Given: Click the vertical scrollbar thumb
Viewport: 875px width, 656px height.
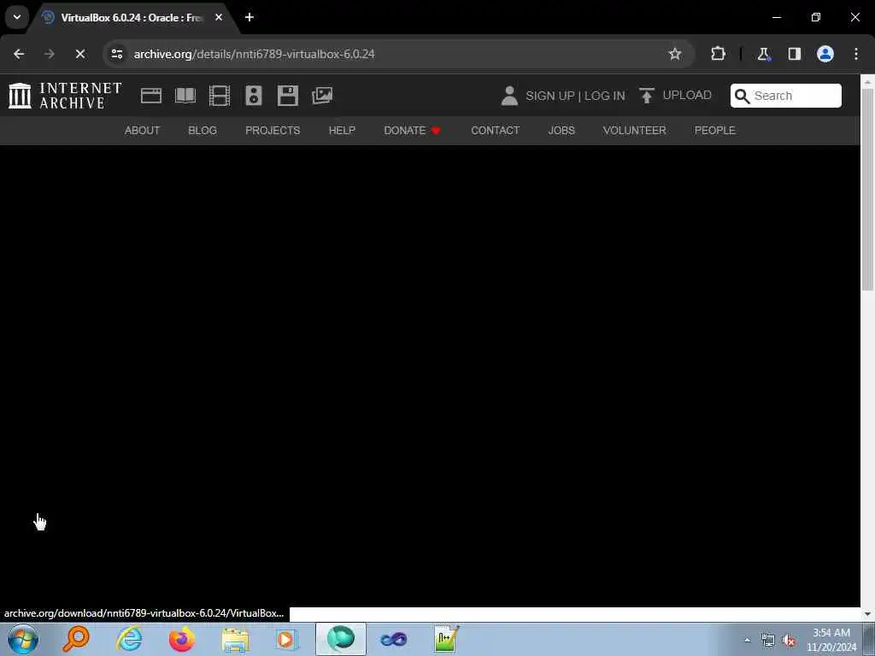Looking at the screenshot, I should (x=867, y=190).
